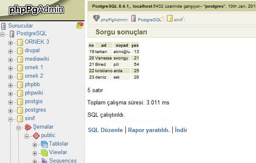Image resolution: width=256 pixels, height=163 pixels.
Task: Open sinif breadcrumb link
Action: [x=178, y=20]
